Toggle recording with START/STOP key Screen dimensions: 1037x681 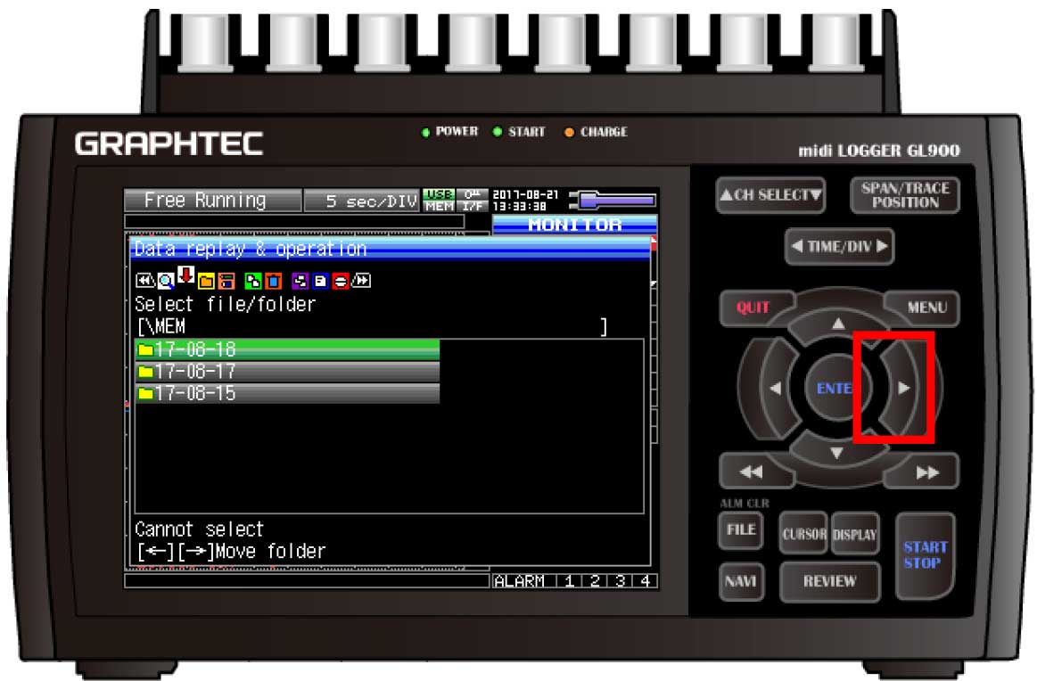coord(926,555)
